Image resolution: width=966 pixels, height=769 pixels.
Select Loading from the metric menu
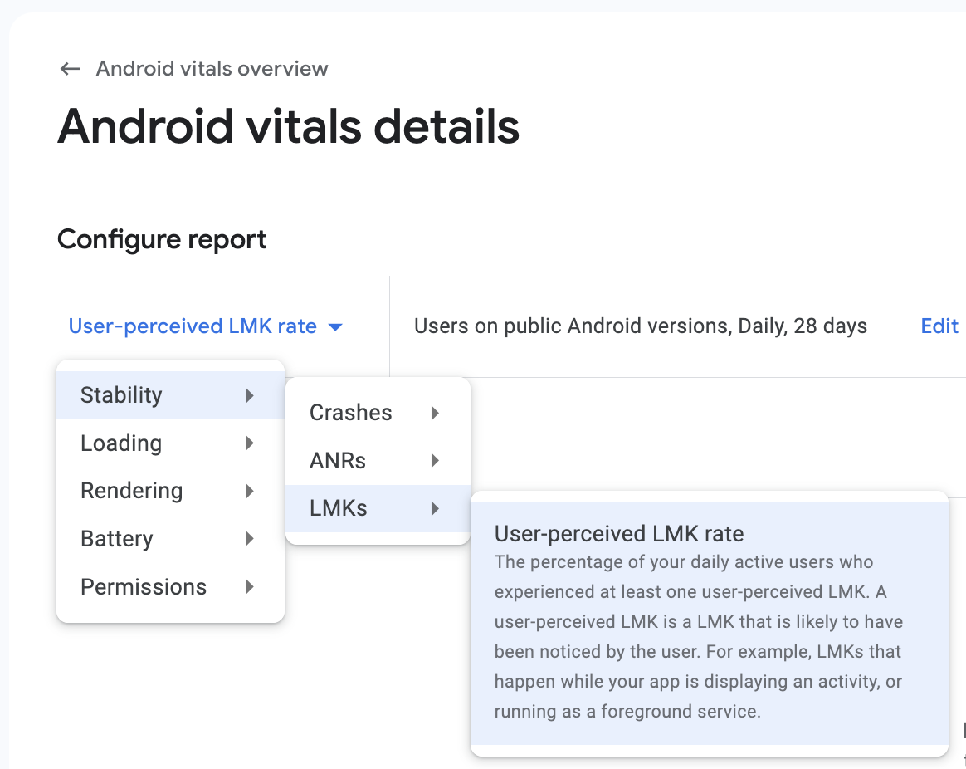[x=121, y=443]
